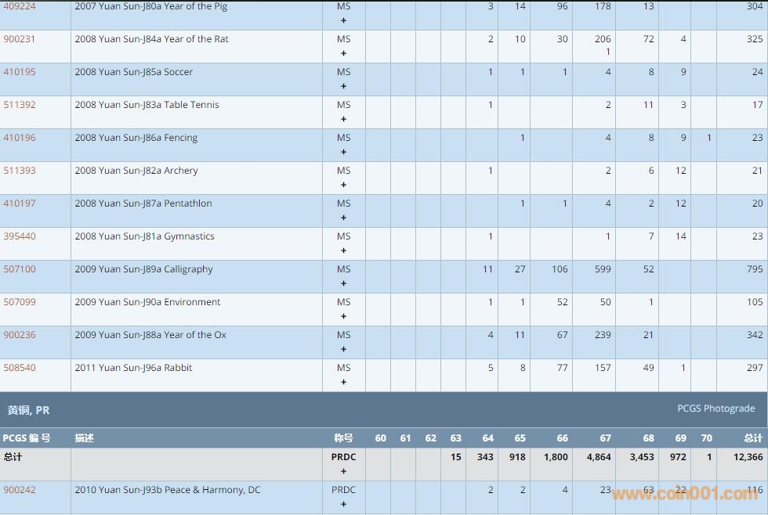This screenshot has width=768, height=515.
Task: Click the 12,366 total count cell
Action: [743, 457]
